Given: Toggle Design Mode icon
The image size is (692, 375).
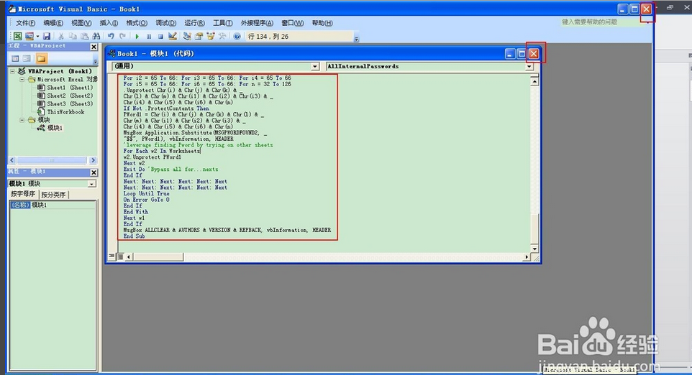Looking at the screenshot, I should tap(173, 36).
